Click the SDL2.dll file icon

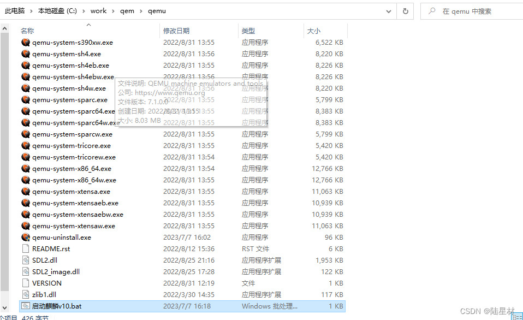pyautogui.click(x=26, y=260)
